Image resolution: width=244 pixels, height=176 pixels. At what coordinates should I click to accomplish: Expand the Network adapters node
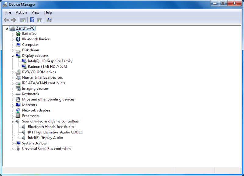[x=13, y=111]
